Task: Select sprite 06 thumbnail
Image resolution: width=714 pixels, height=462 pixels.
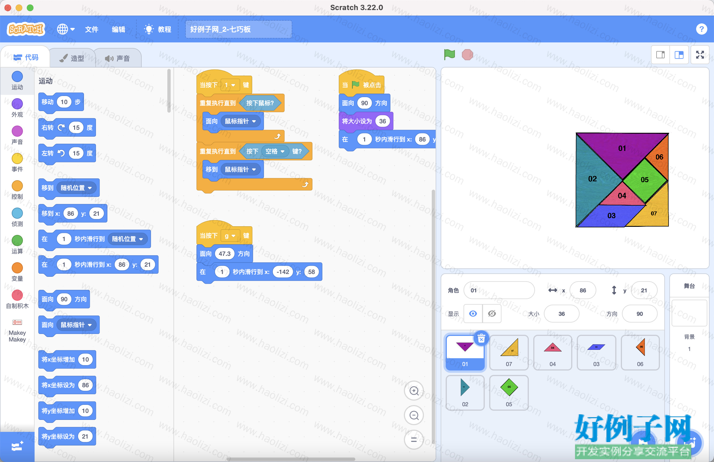Action: coord(640,353)
